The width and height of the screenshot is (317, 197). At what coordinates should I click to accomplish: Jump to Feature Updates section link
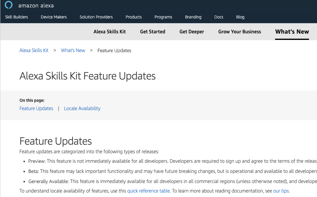36,109
